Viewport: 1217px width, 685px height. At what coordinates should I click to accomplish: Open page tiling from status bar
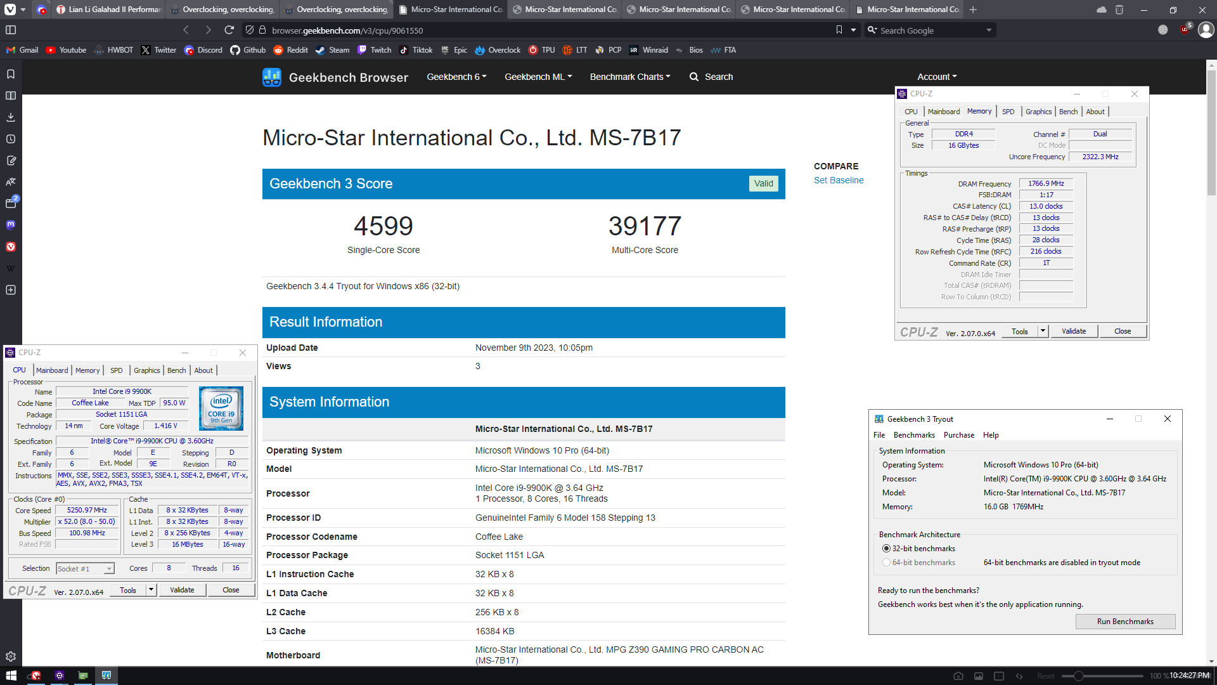coord(999,676)
